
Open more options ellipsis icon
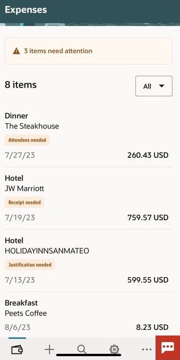point(146,350)
